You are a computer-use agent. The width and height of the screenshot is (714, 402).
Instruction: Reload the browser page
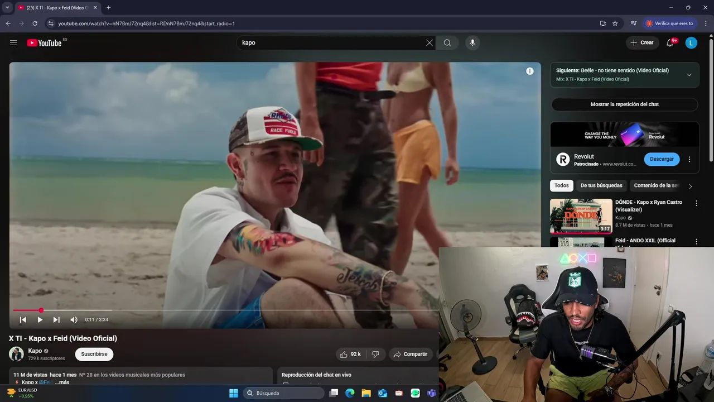tap(35, 23)
